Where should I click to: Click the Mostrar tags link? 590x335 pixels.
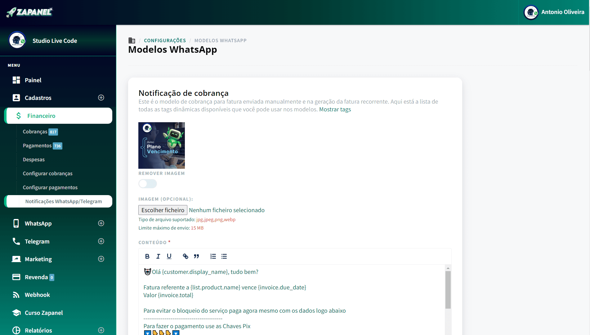point(335,109)
